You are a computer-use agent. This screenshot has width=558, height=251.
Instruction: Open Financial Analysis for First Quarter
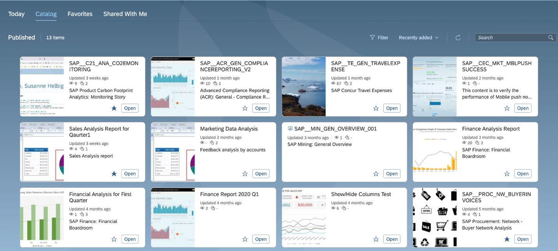pyautogui.click(x=130, y=239)
